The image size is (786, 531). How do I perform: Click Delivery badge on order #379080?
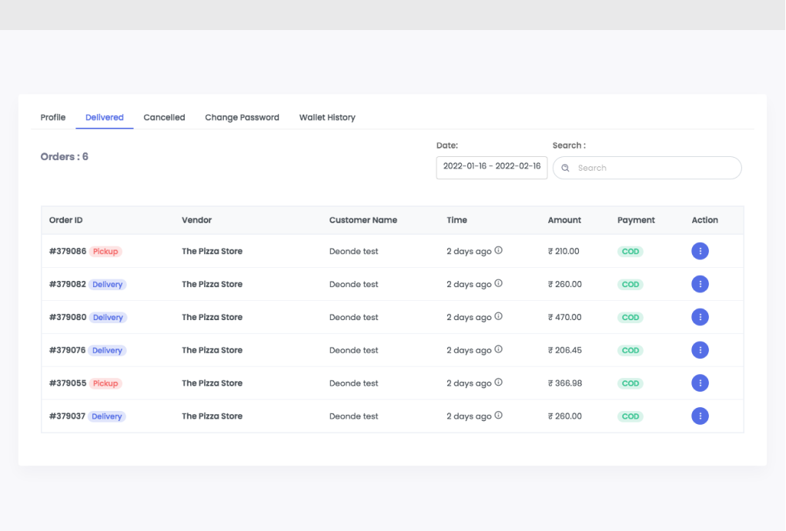coord(108,318)
